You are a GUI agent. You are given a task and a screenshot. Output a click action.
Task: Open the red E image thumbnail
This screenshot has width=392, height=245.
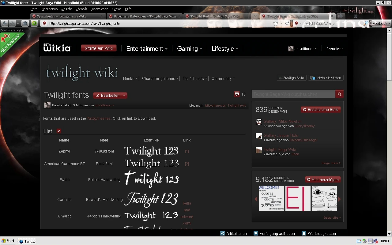[x=298, y=198]
